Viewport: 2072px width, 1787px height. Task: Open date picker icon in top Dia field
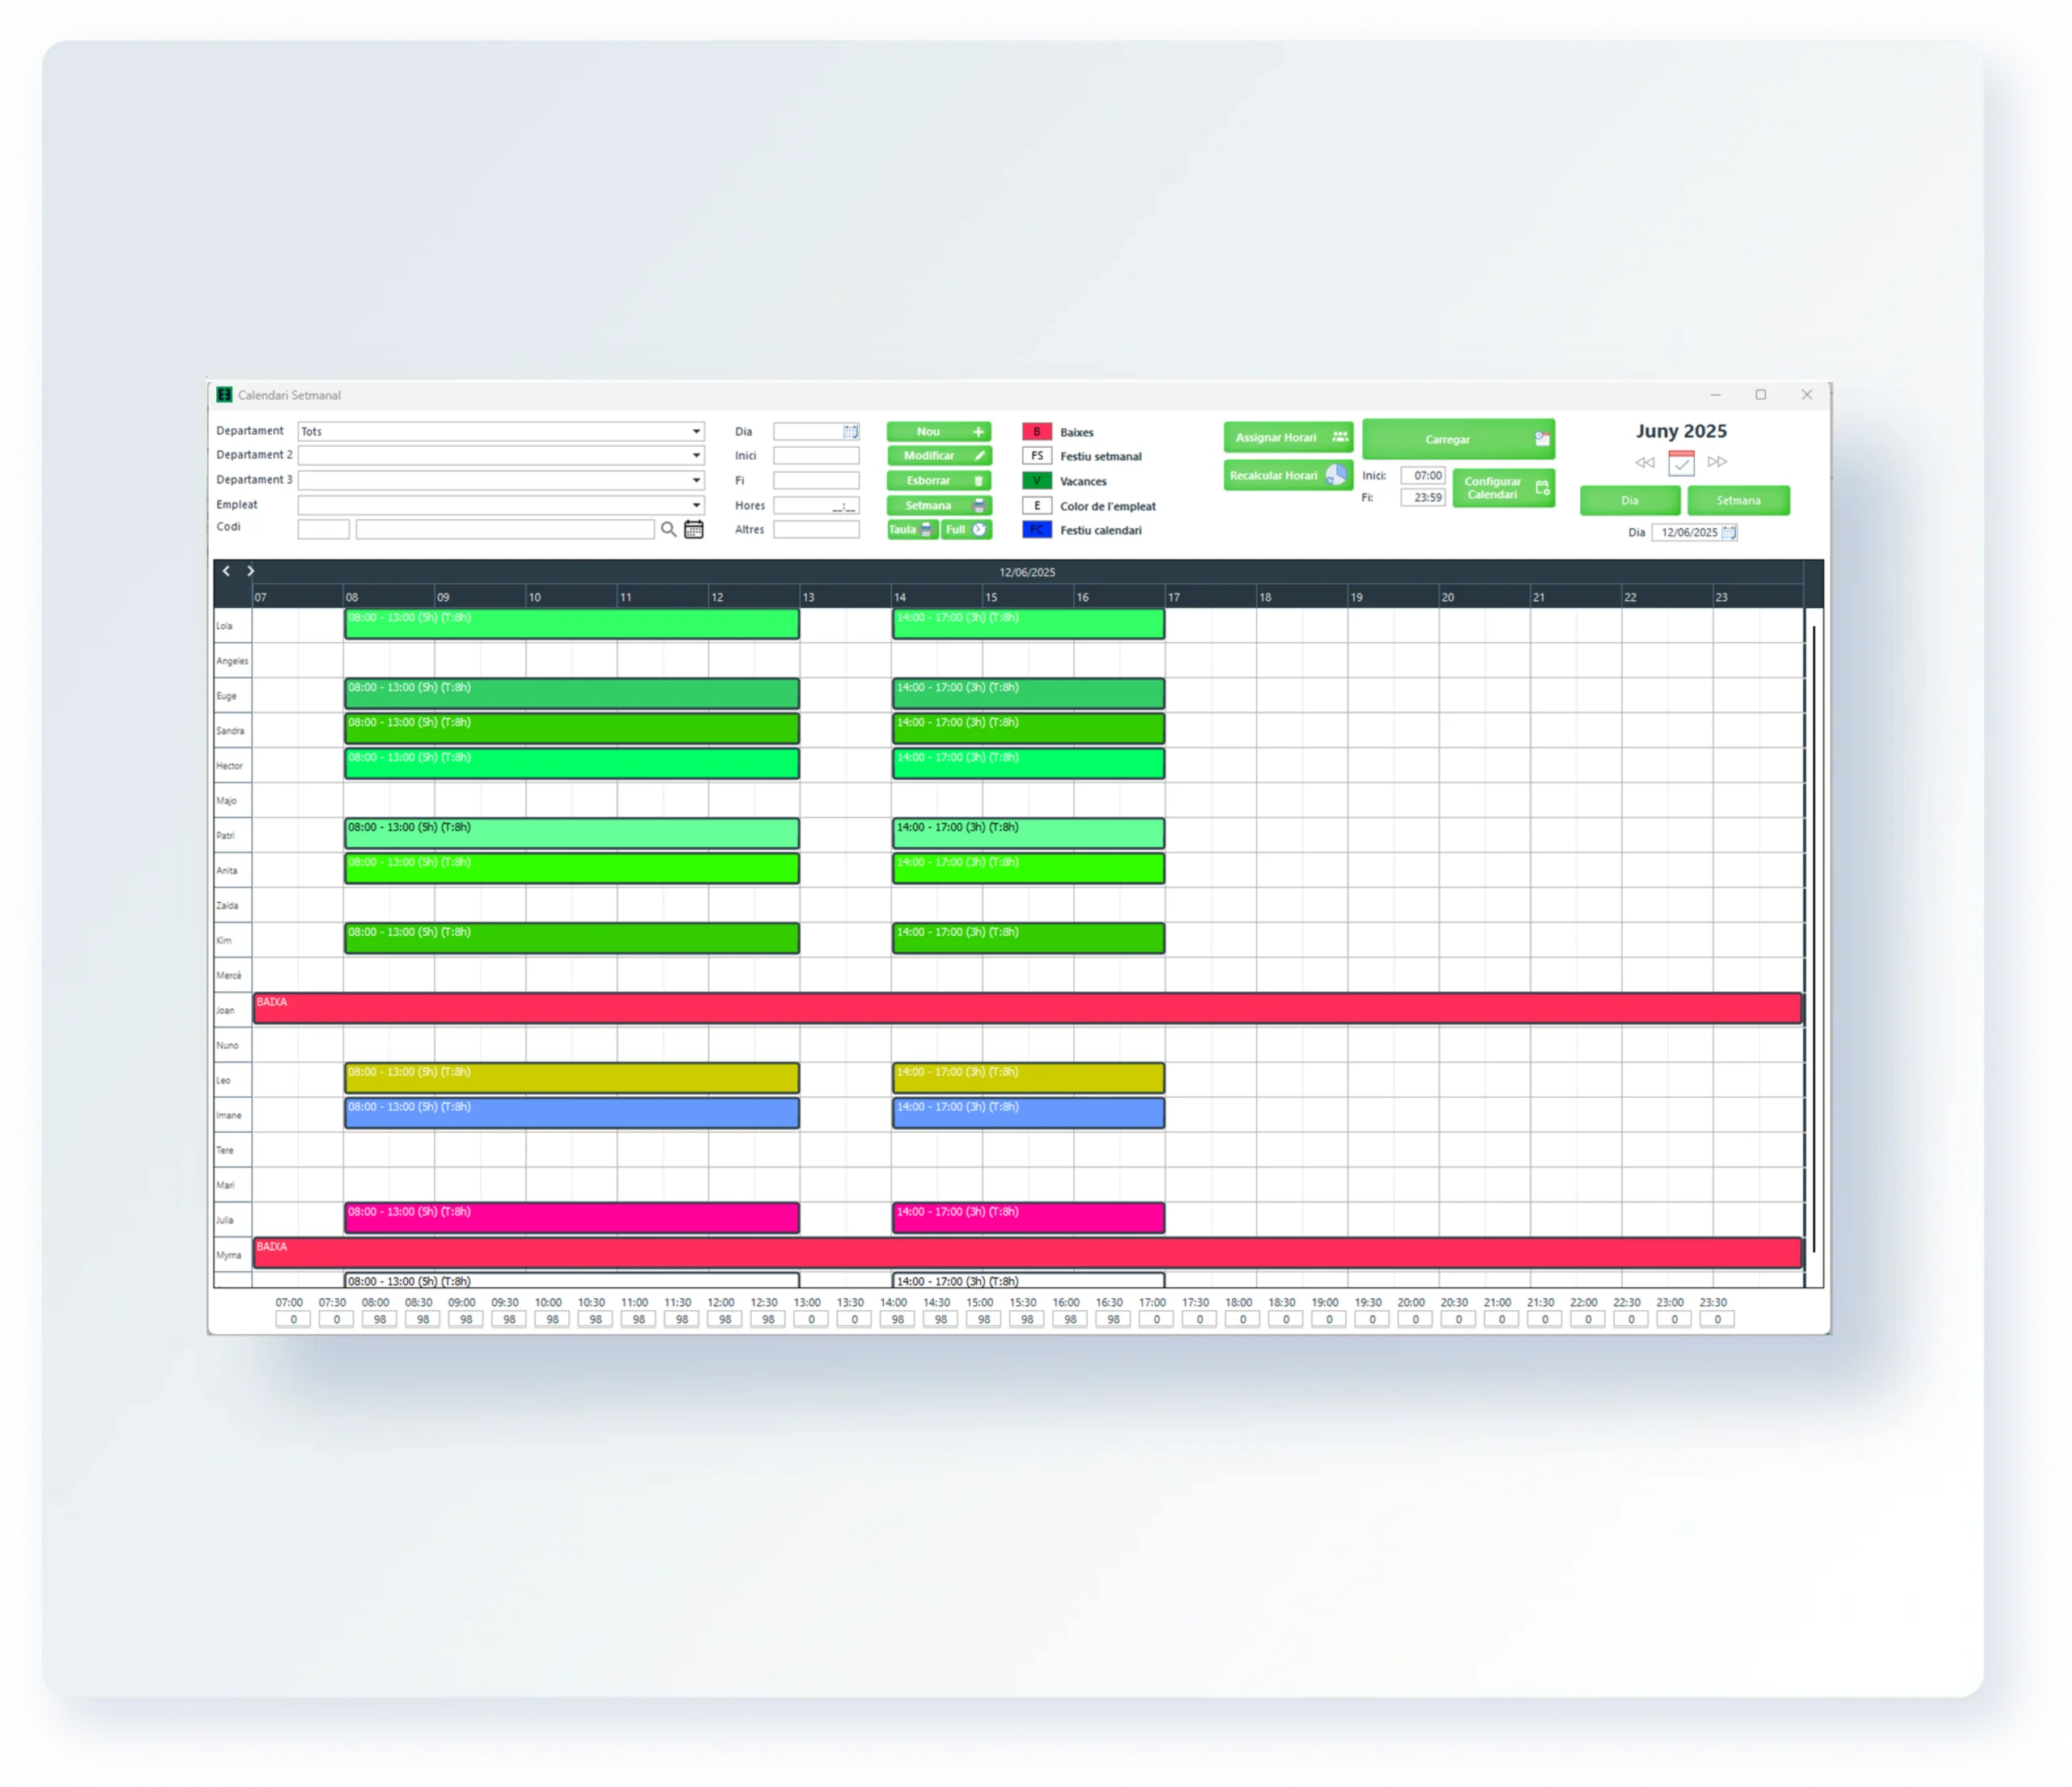click(850, 432)
